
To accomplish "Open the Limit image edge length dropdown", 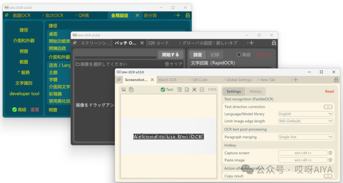I will click(x=306, y=121).
